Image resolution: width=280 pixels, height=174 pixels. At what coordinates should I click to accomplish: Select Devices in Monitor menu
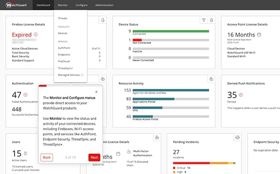[x=62, y=33]
